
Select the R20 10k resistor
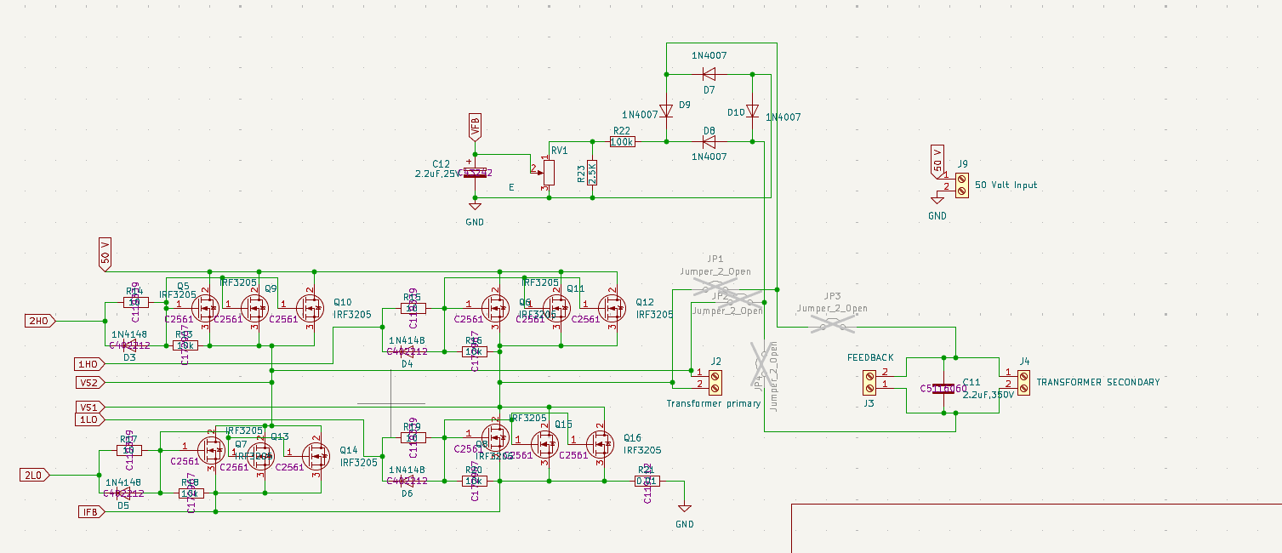pyautogui.click(x=474, y=481)
